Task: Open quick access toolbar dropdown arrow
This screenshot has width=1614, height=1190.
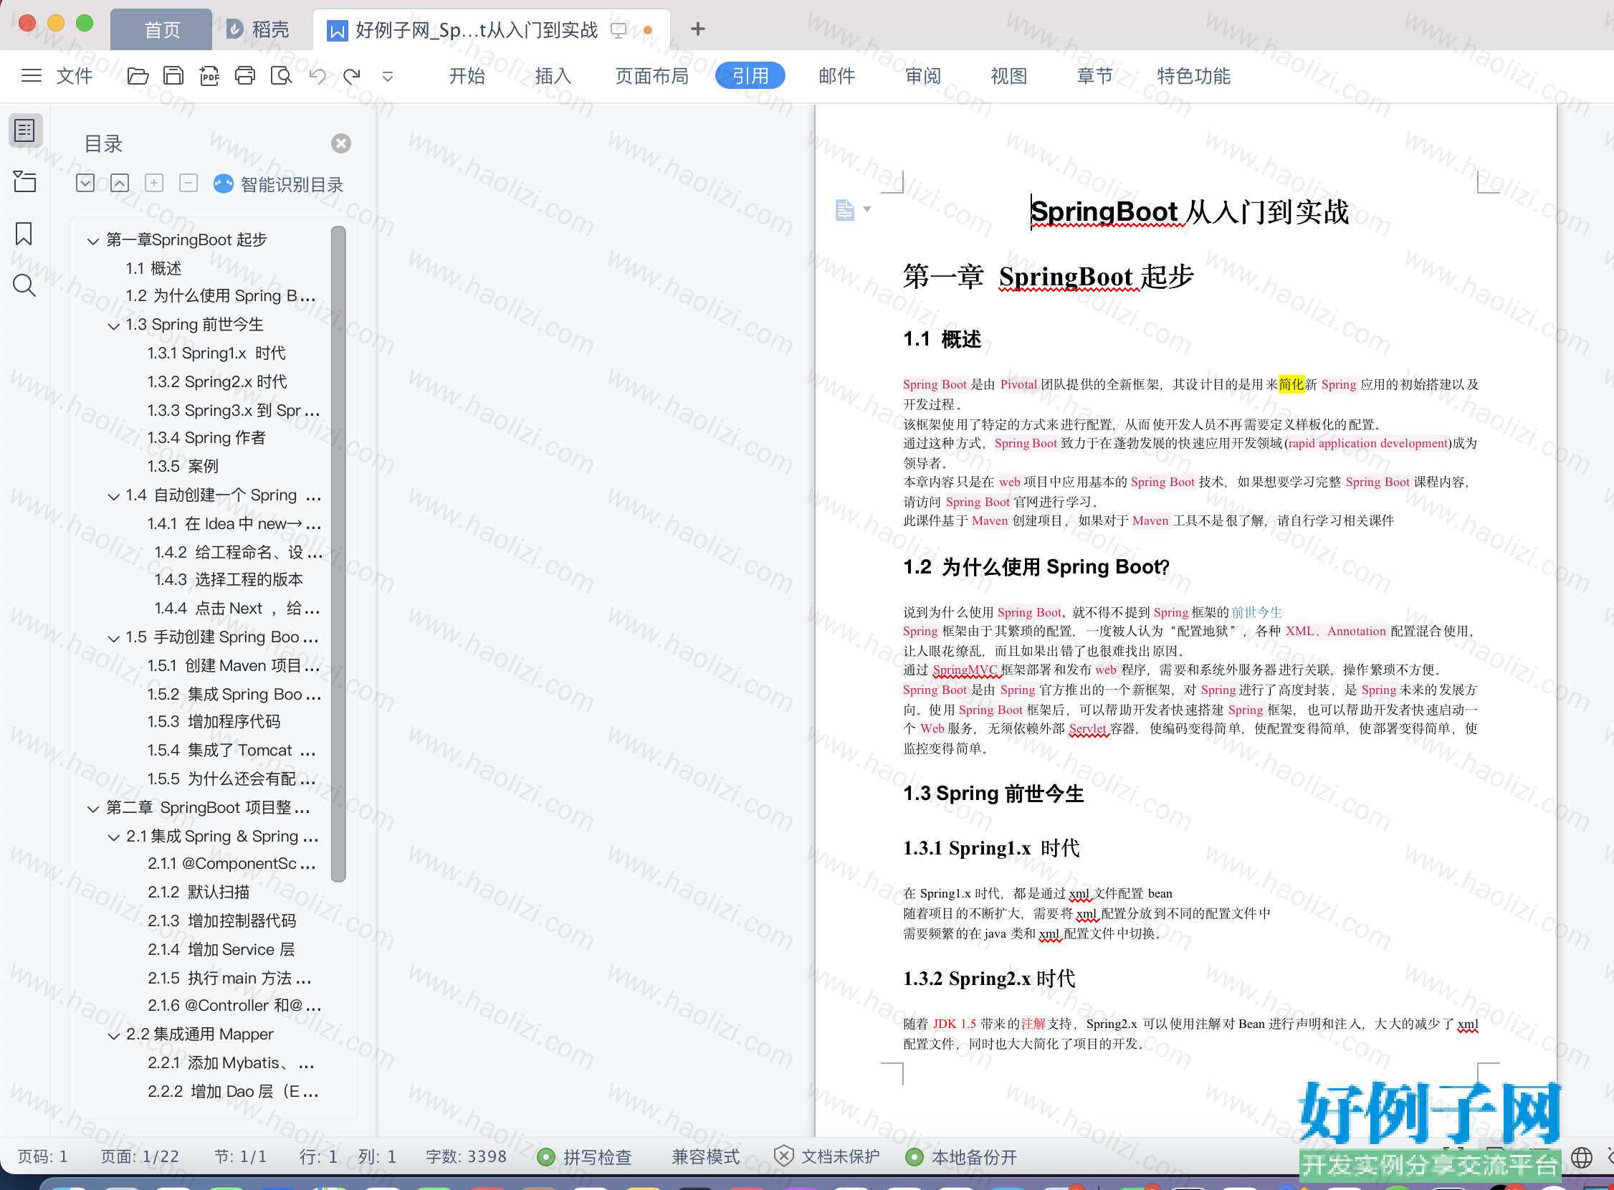Action: tap(388, 77)
